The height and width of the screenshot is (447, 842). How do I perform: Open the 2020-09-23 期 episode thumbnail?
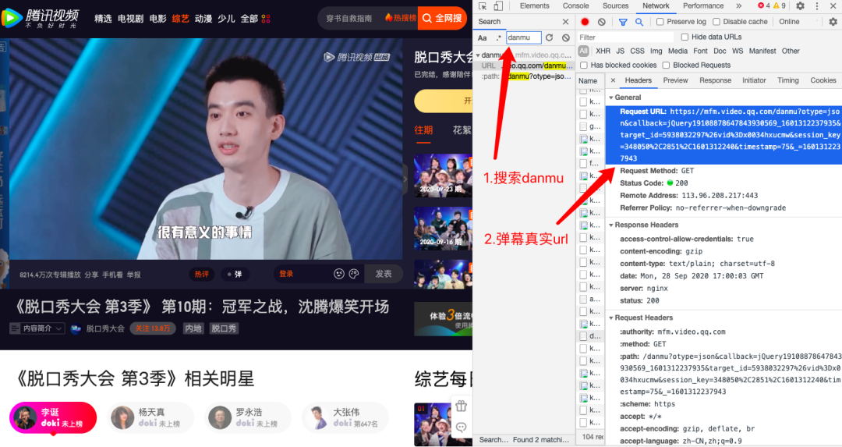(x=443, y=176)
